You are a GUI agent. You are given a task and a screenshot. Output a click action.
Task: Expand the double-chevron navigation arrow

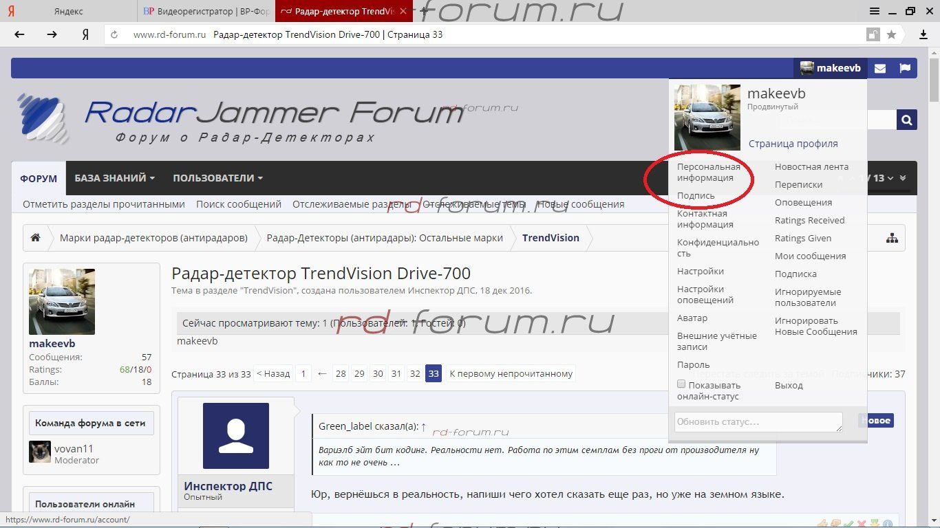click(x=903, y=178)
